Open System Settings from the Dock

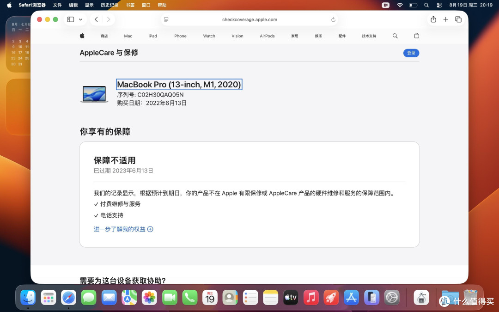point(392,298)
